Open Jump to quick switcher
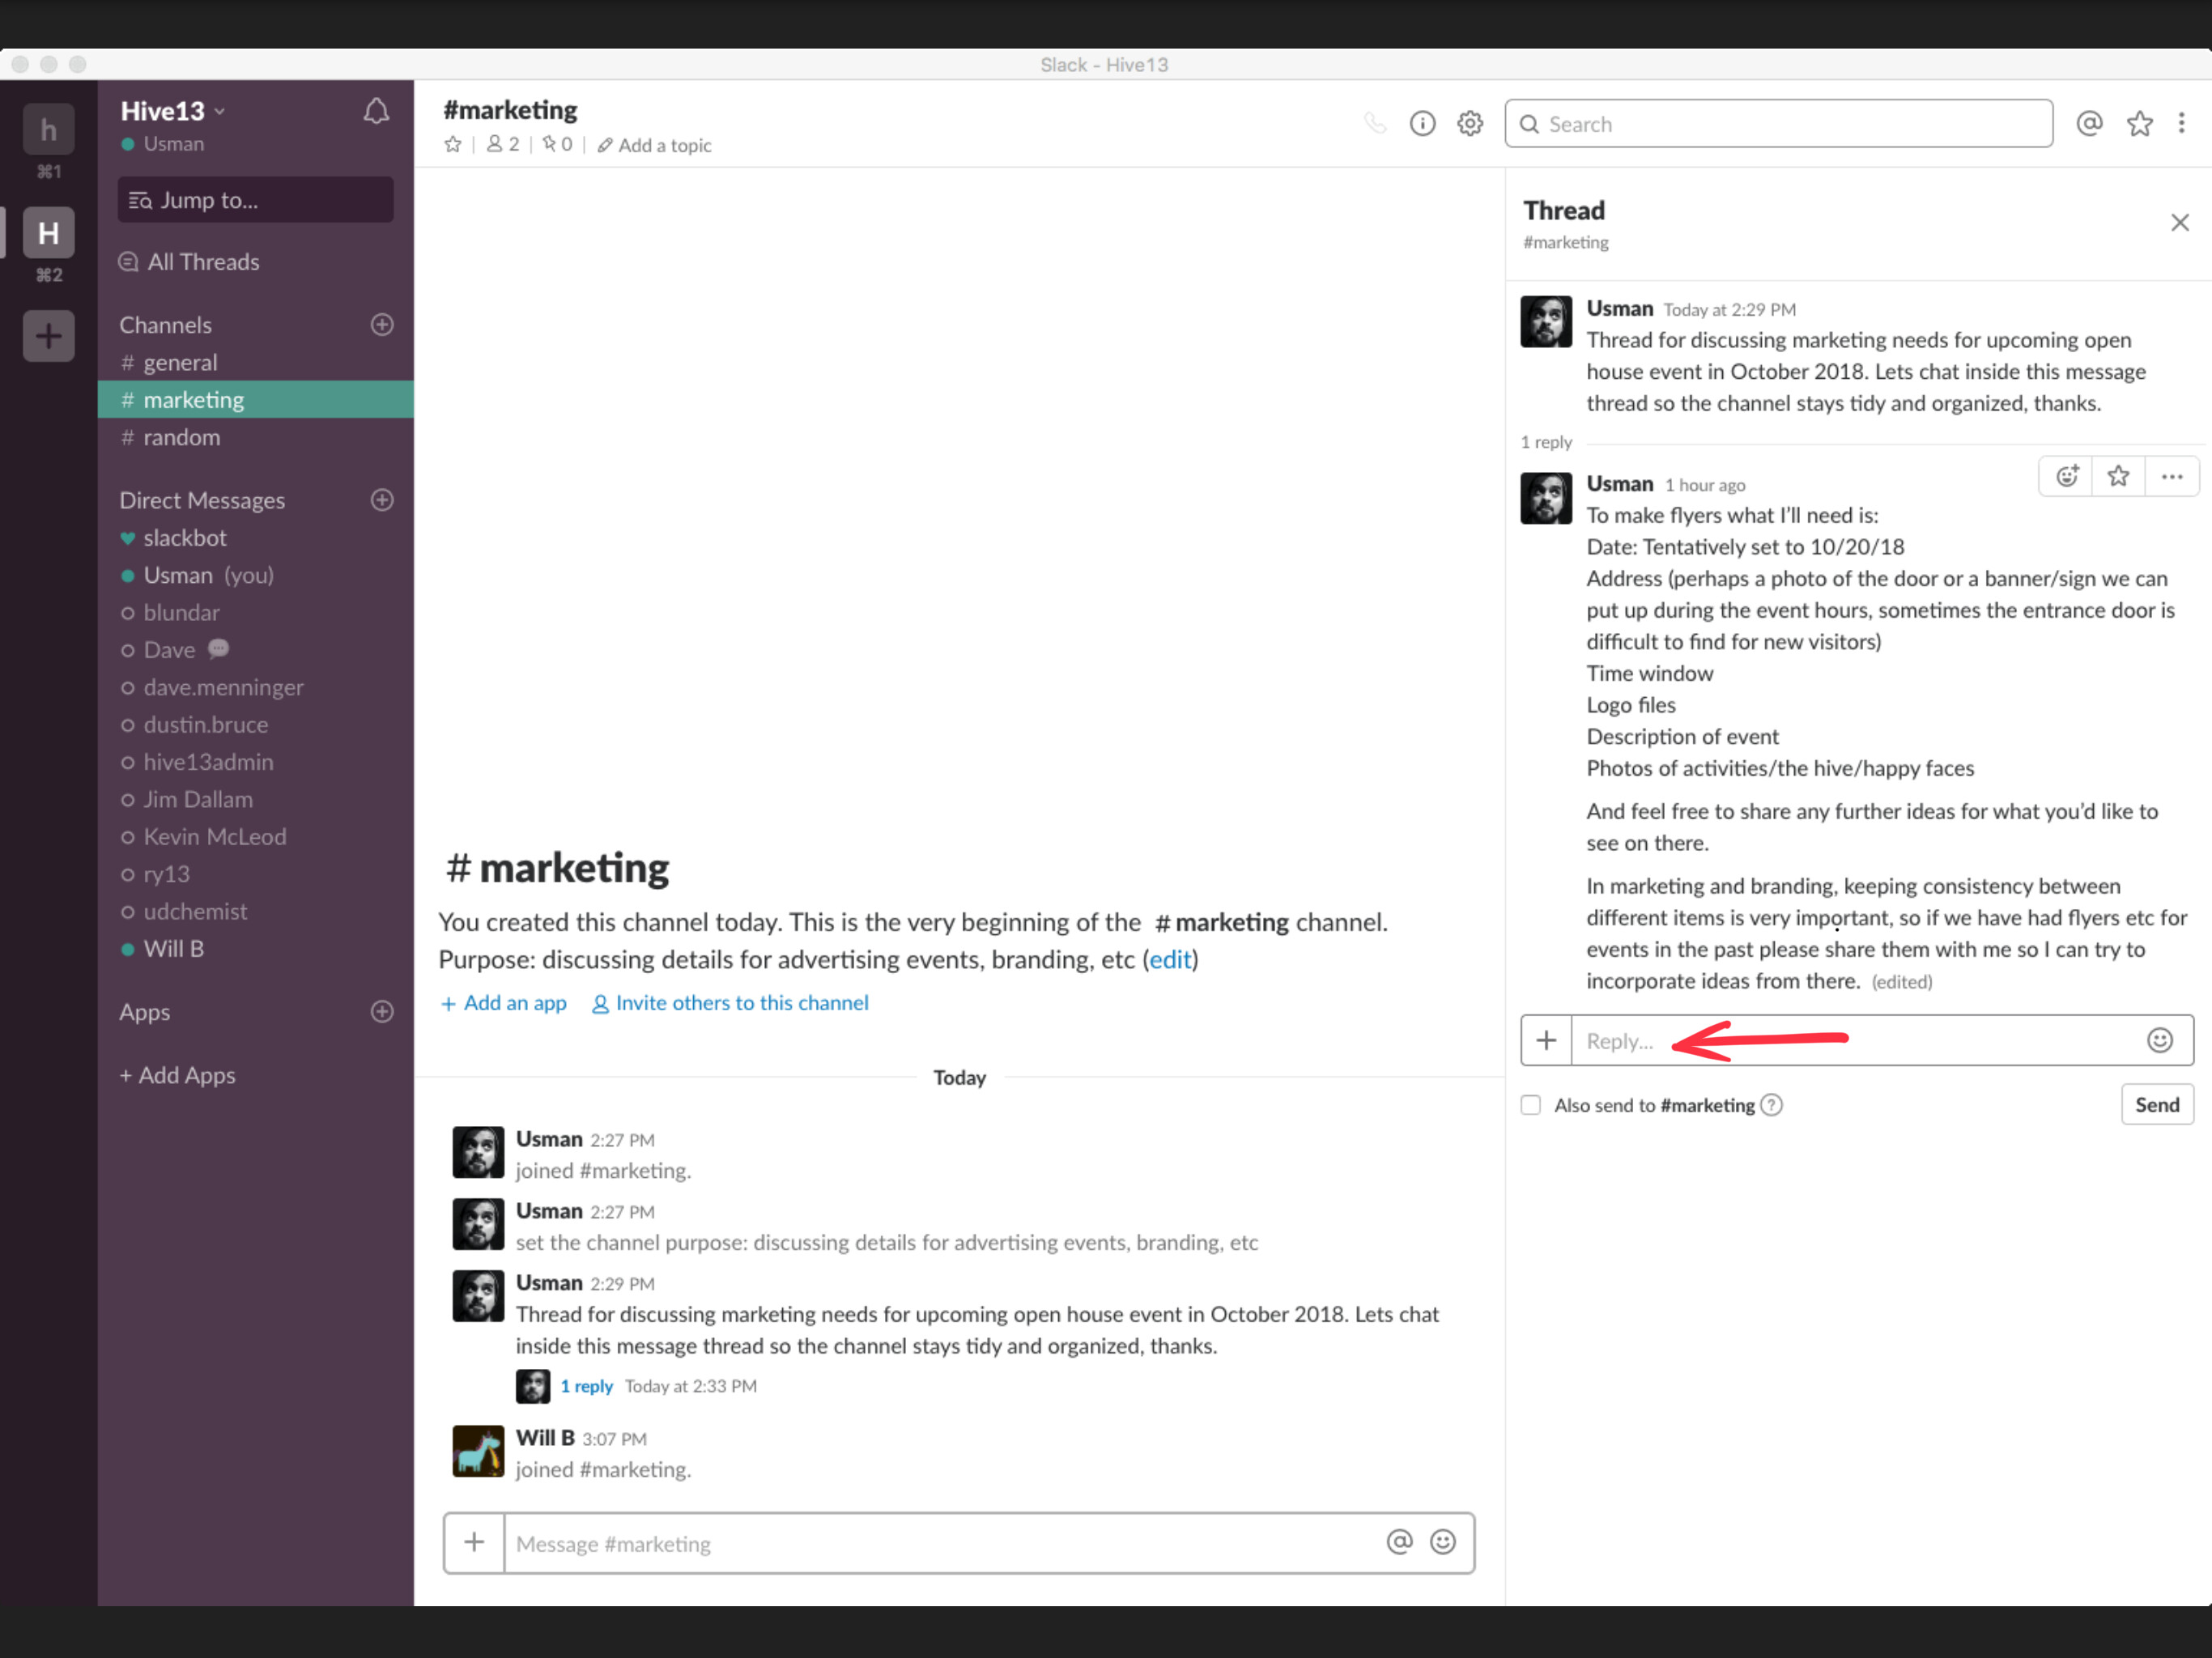This screenshot has height=1658, width=2212. pyautogui.click(x=255, y=200)
